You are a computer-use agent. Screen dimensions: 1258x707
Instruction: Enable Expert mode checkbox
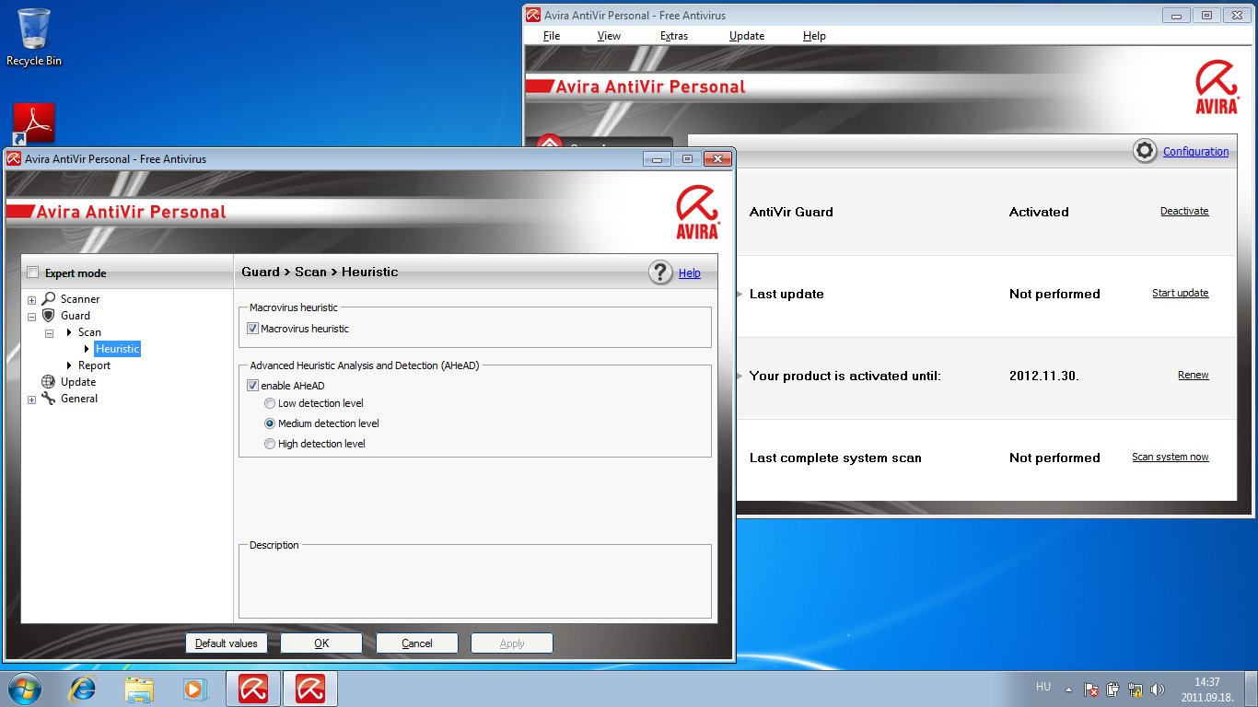click(x=34, y=272)
